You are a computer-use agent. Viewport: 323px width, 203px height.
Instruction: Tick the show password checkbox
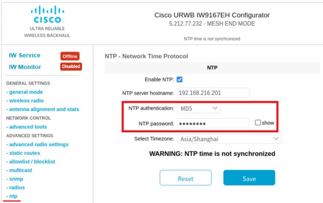tap(258, 123)
